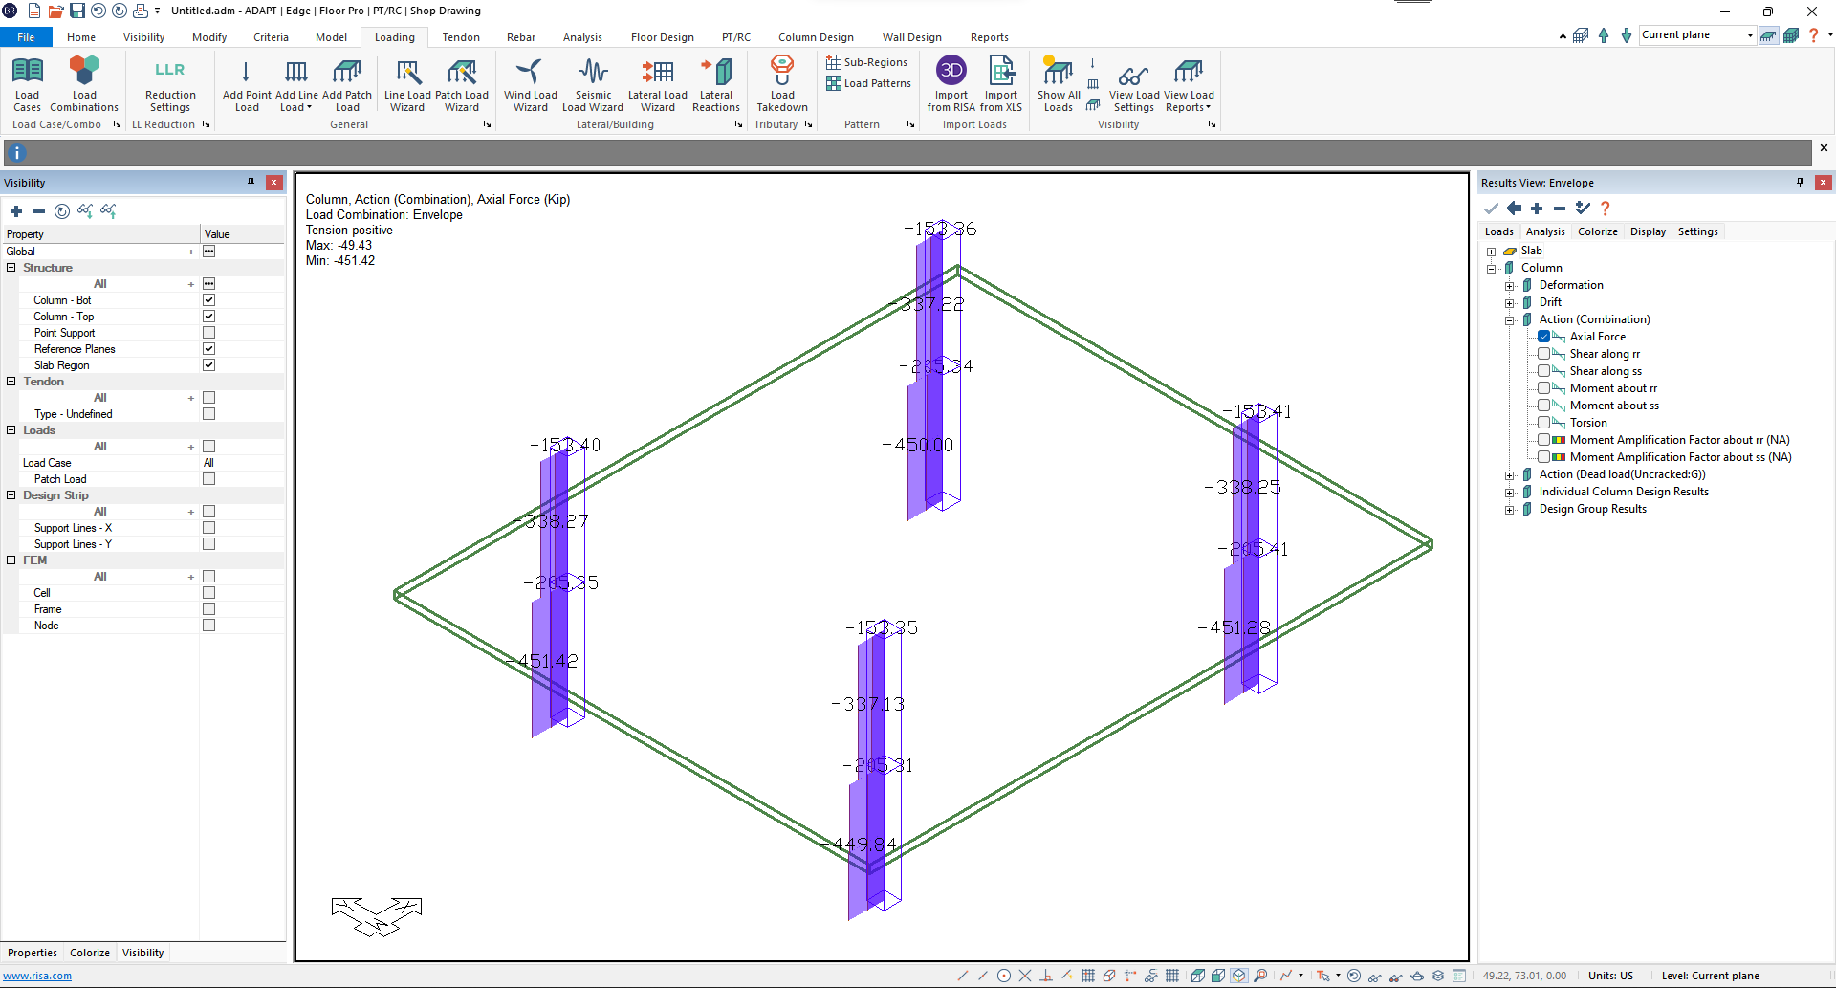
Task: Launch the Wind Load Wizard
Action: coord(530,83)
